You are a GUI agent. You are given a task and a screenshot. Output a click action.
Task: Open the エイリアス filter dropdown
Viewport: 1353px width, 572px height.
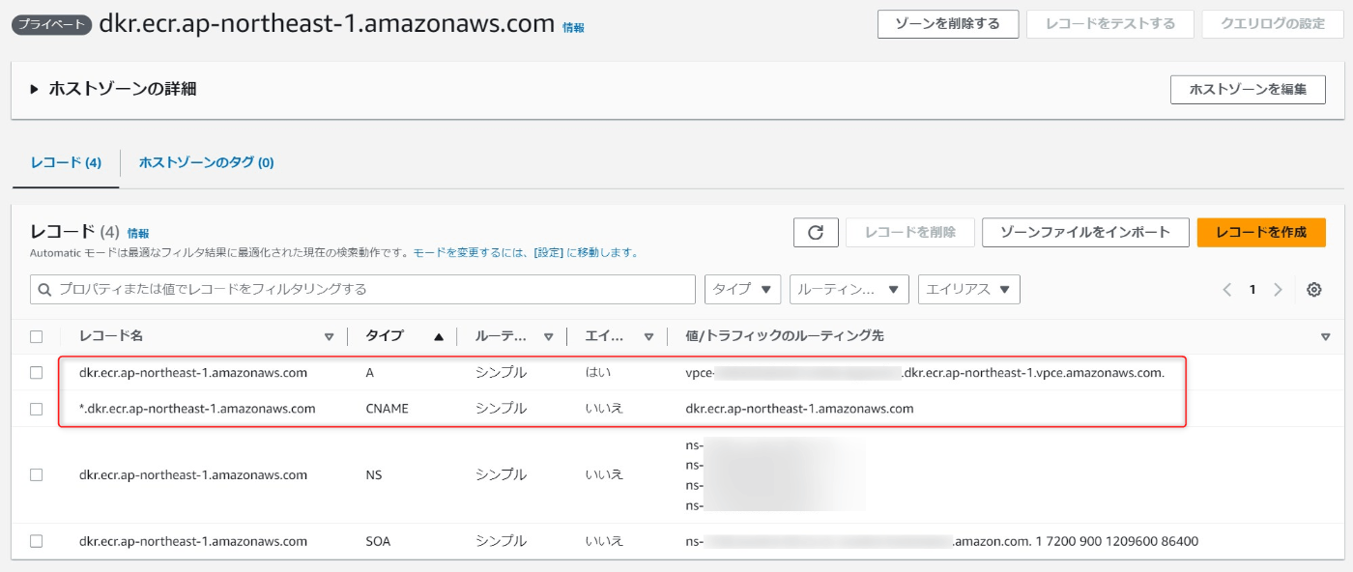[x=969, y=290]
